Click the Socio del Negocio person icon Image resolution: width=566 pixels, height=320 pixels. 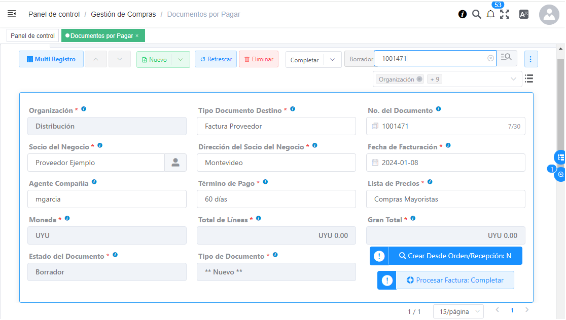click(175, 163)
